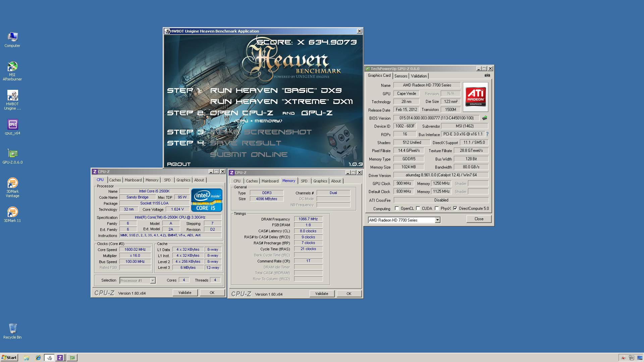
Task: Click Validate in left CPU-Z window
Action: click(x=185, y=293)
